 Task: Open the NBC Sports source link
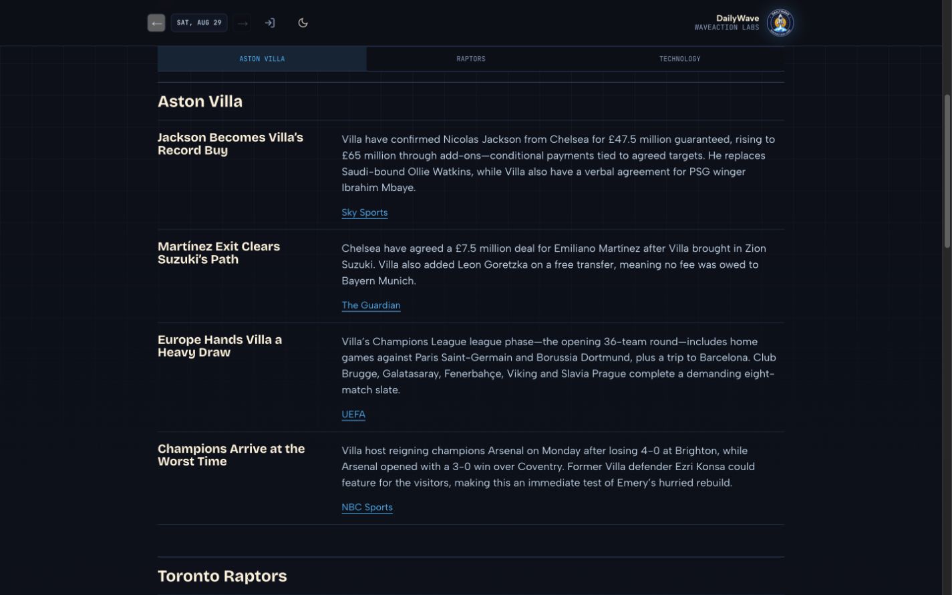tap(367, 507)
